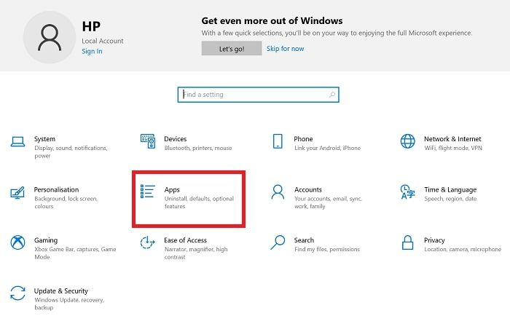510x316 pixels.
Task: Select the Search magnifier category icon
Action: tap(278, 242)
